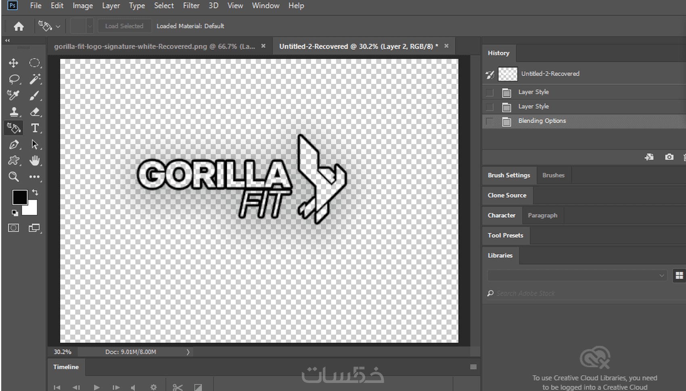The width and height of the screenshot is (686, 391).
Task: Select the Untitled-2-Recovered snapshot thumbnail
Action: pyautogui.click(x=508, y=74)
